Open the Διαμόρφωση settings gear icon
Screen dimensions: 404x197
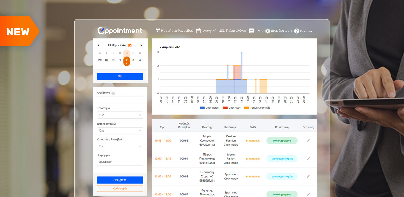(x=268, y=30)
